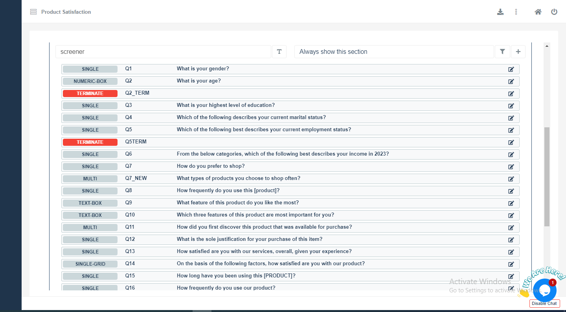Click the Disable Chat button
The width and height of the screenshot is (566, 312).
[x=544, y=303]
